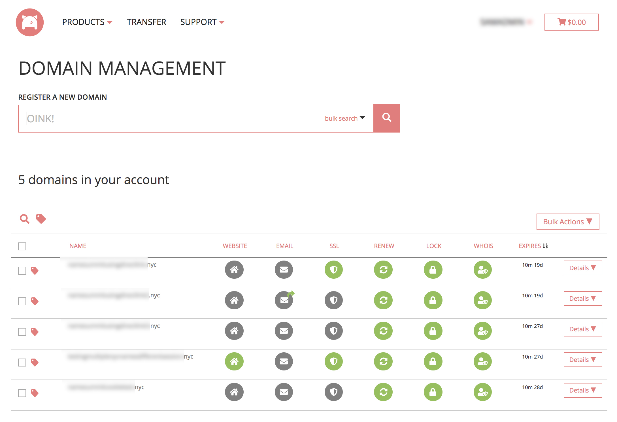Click the renew icon for the last domain
Image resolution: width=617 pixels, height=422 pixels.
pos(383,392)
